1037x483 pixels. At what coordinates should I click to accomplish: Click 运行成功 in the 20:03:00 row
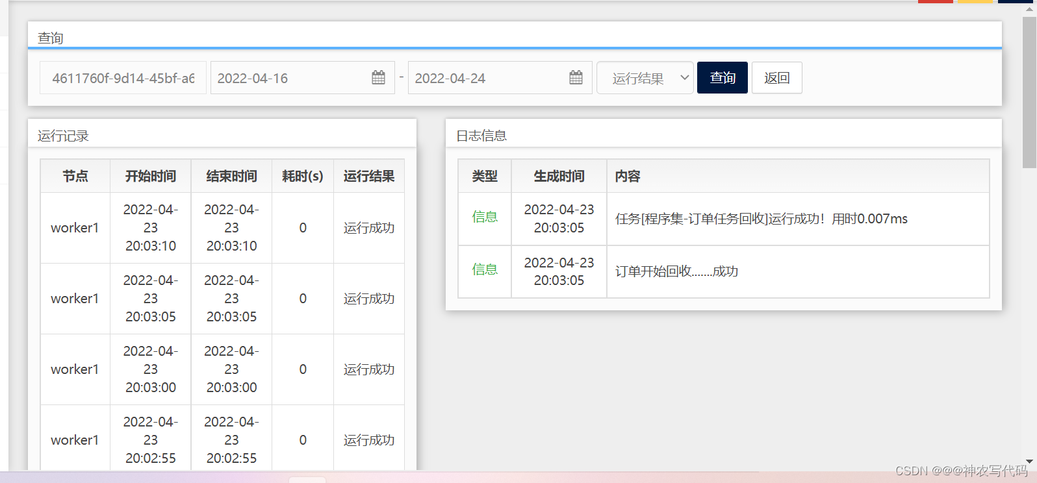pyautogui.click(x=369, y=369)
